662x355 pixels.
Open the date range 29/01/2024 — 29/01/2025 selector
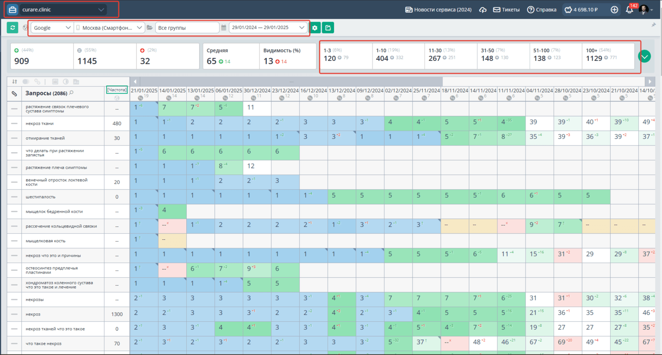[x=268, y=28]
